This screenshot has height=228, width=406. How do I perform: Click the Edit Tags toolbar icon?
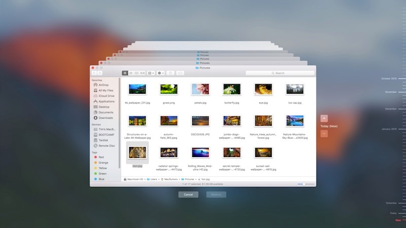pos(181,73)
